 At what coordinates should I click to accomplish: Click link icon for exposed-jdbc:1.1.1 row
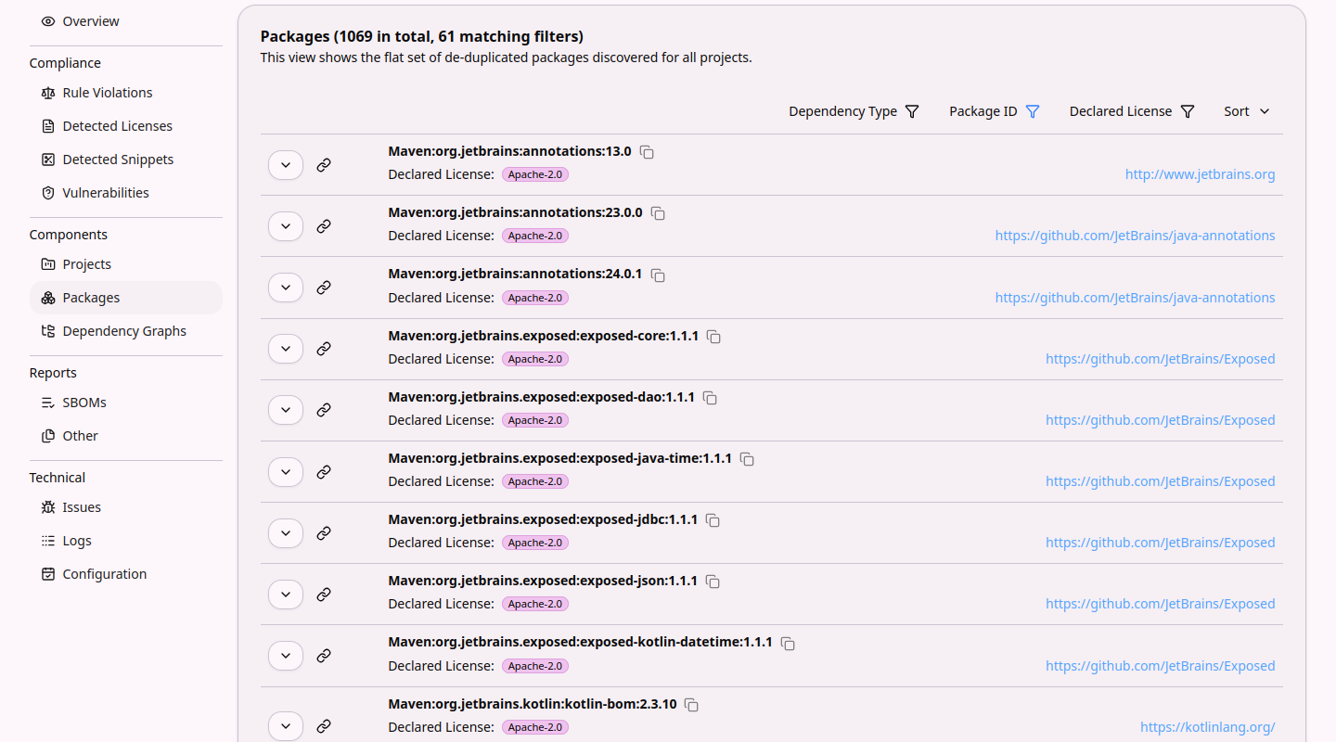(x=324, y=533)
